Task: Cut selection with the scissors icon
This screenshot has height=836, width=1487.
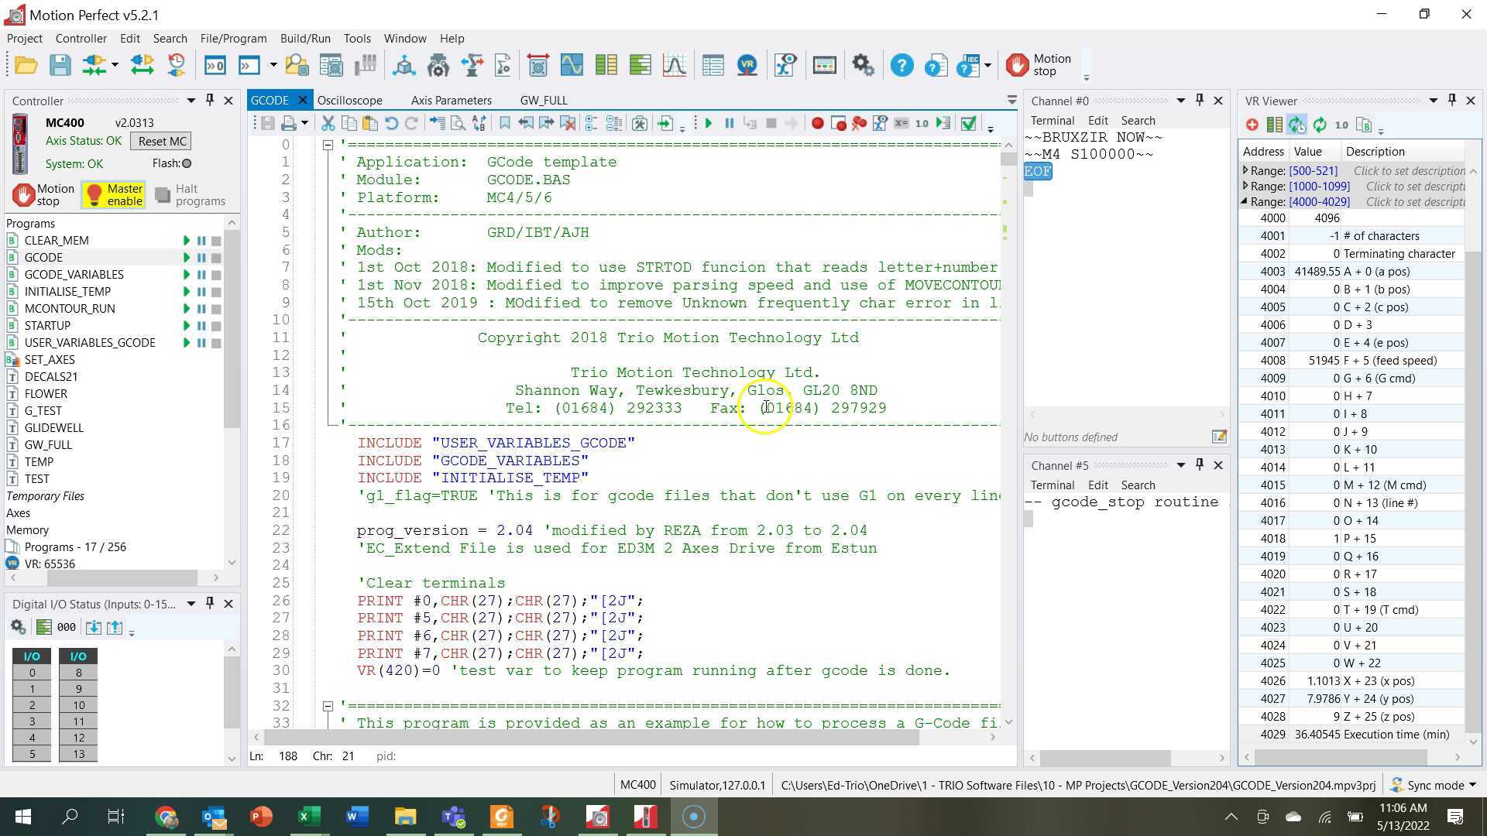Action: click(x=328, y=123)
